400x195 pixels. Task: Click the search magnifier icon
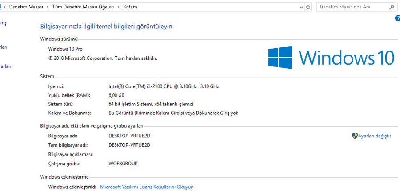(392, 7)
